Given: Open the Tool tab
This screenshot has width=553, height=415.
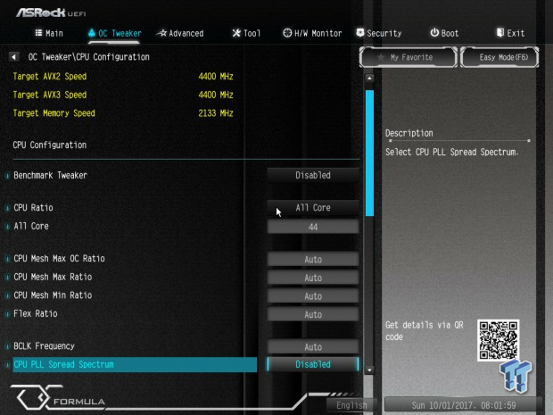Looking at the screenshot, I should coord(246,33).
